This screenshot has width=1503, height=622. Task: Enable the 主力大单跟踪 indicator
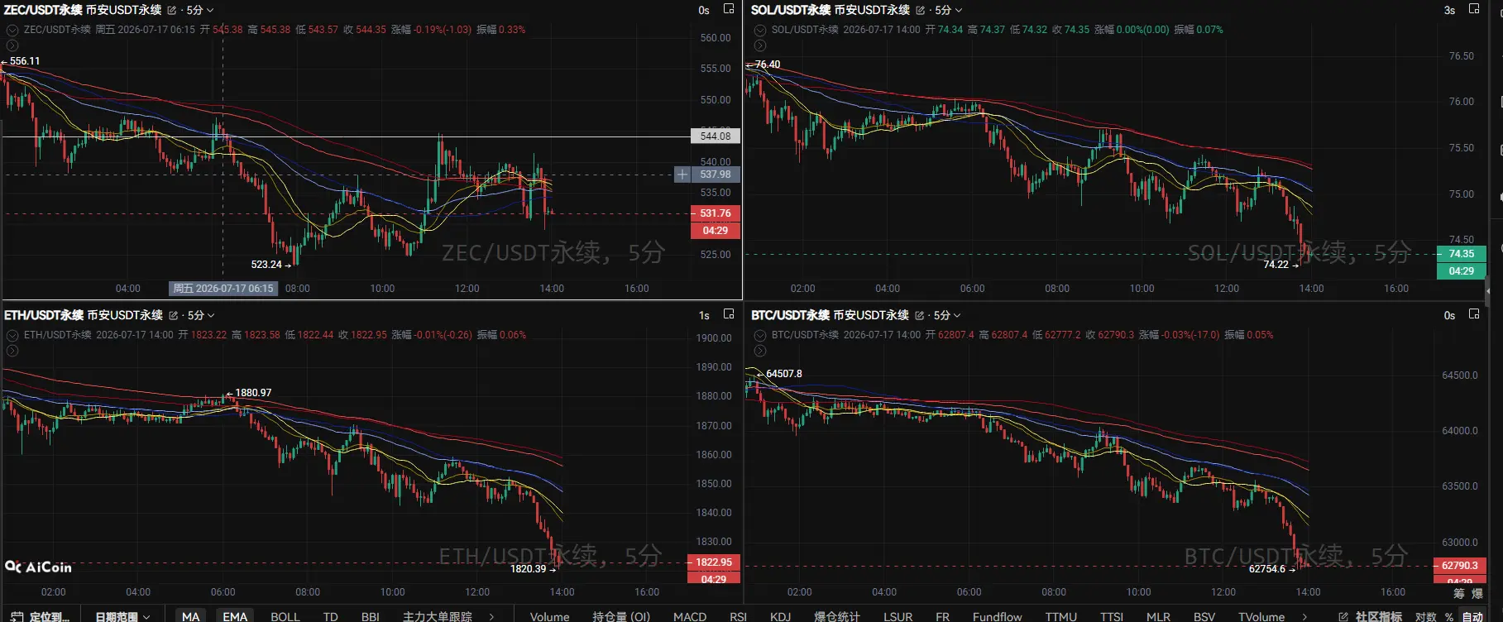click(x=438, y=616)
